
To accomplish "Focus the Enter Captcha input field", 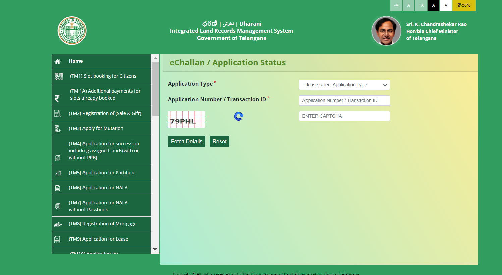I will point(344,116).
